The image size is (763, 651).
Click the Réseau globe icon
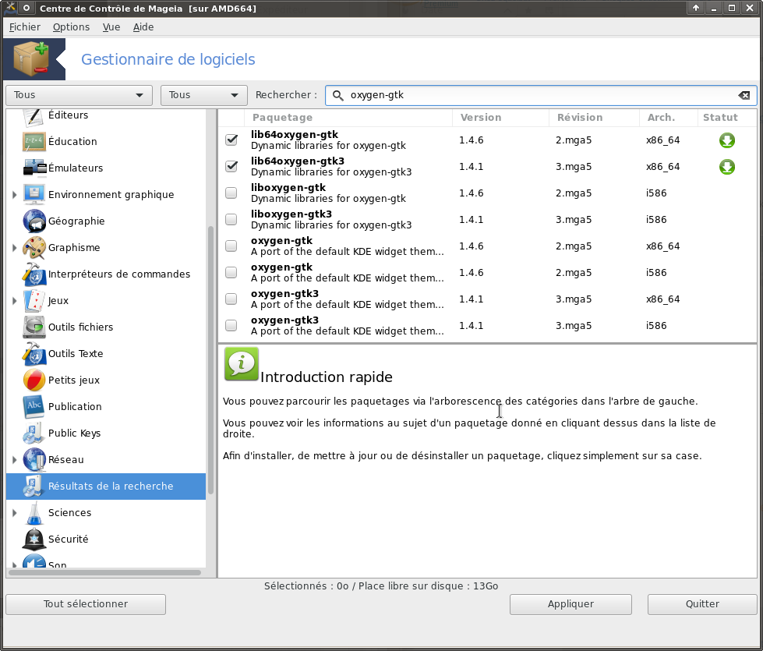(x=34, y=460)
